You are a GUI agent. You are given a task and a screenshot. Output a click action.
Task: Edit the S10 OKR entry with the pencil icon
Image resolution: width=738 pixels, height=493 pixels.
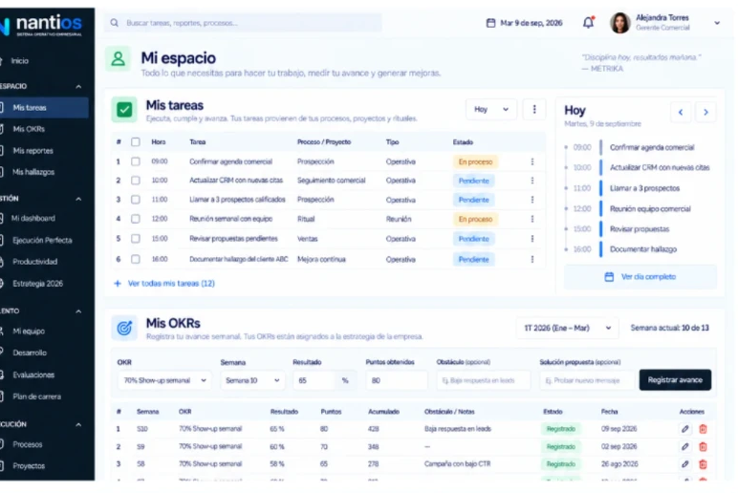point(684,429)
